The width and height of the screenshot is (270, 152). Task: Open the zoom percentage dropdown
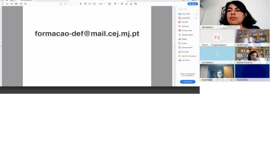(x=105, y=4)
